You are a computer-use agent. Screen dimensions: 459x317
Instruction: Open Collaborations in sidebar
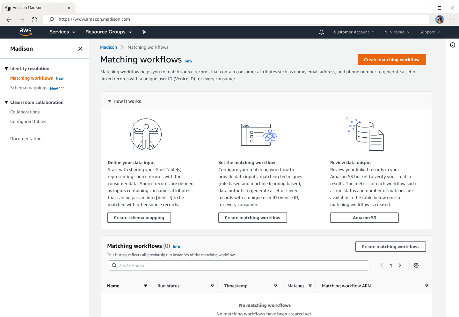pos(25,112)
